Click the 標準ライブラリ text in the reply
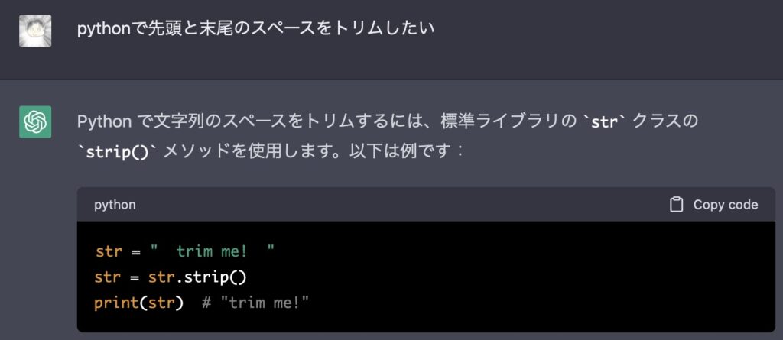This screenshot has height=340, width=783. point(499,121)
